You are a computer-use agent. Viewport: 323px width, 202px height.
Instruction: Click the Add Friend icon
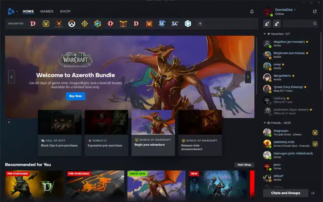click(267, 24)
